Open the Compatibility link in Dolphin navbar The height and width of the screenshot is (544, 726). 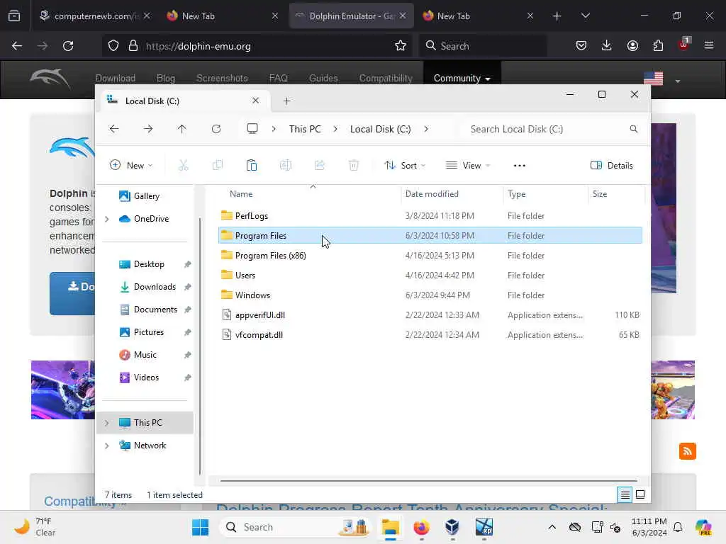[x=386, y=78]
